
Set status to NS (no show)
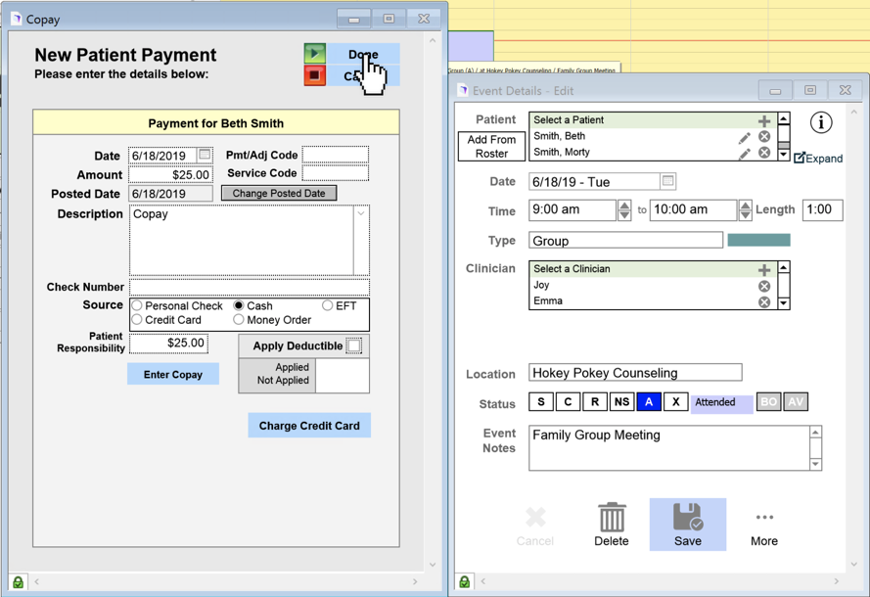(x=621, y=402)
